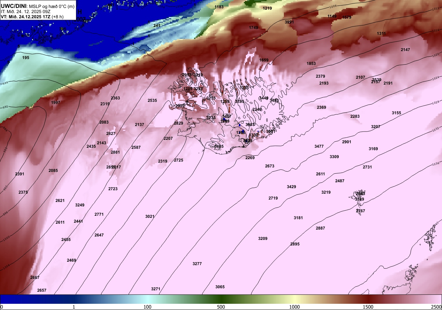Click the UWC/DINI title text
The width and height of the screenshot is (442, 310).
[x=13, y=6]
